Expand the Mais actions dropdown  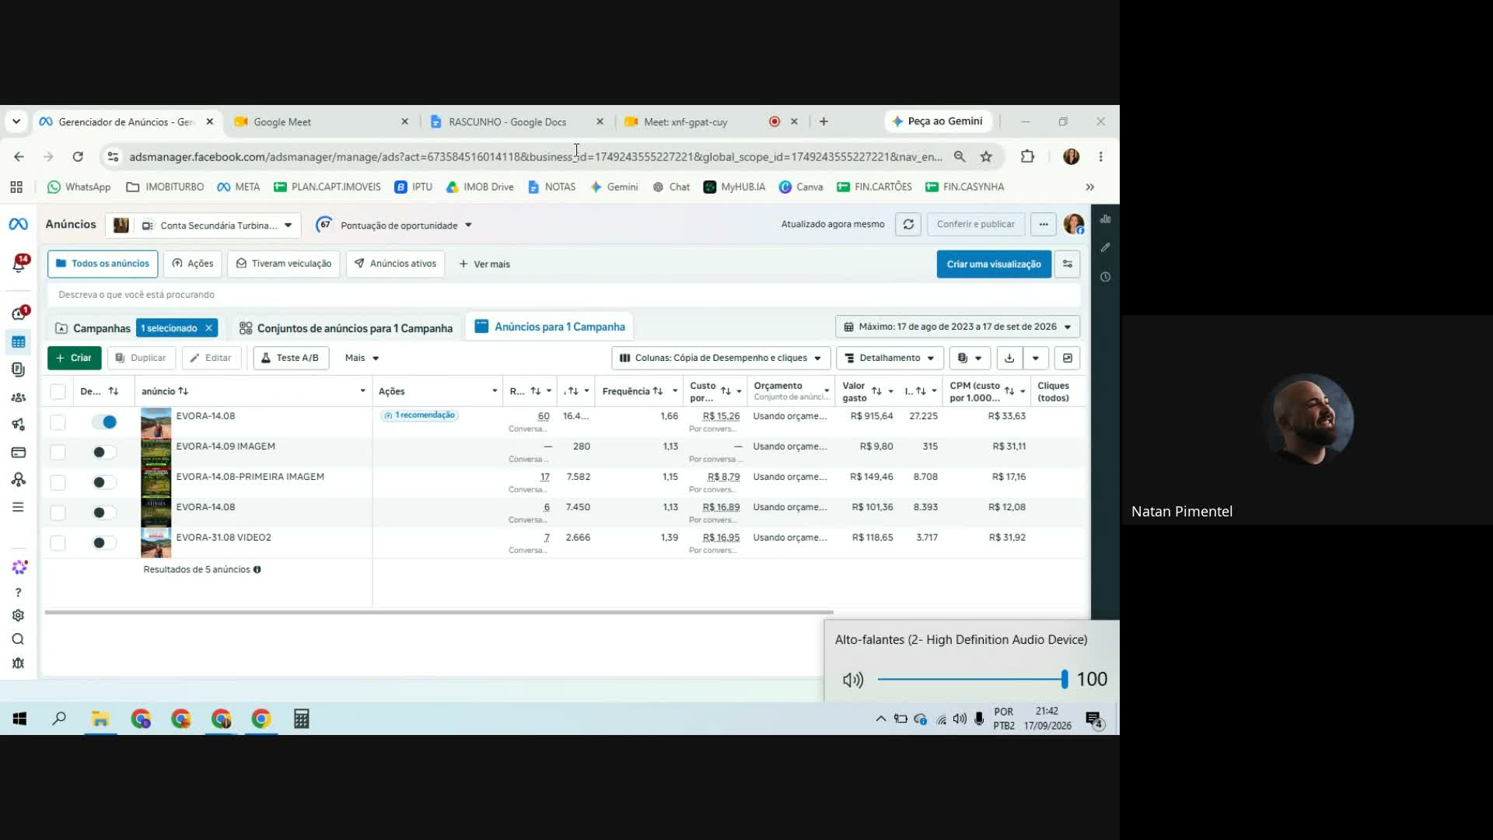pyautogui.click(x=362, y=358)
